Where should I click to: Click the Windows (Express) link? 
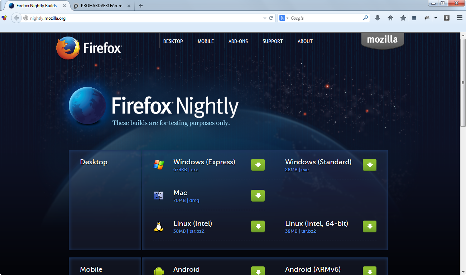204,162
